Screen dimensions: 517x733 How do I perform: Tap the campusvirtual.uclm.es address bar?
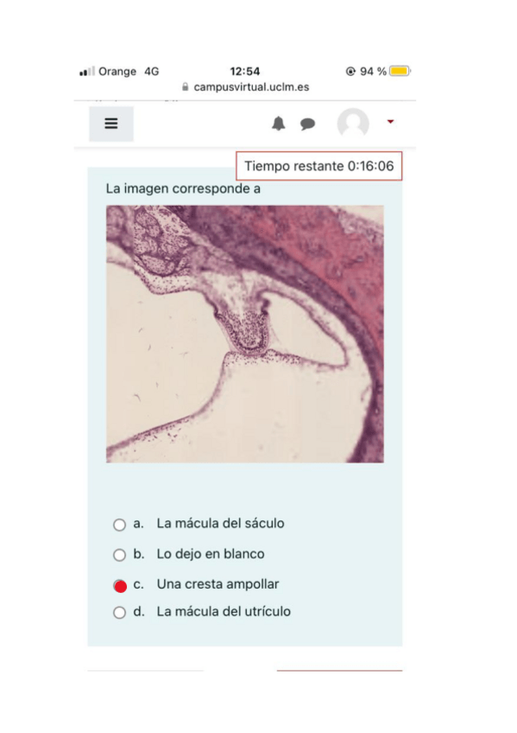tap(245, 87)
